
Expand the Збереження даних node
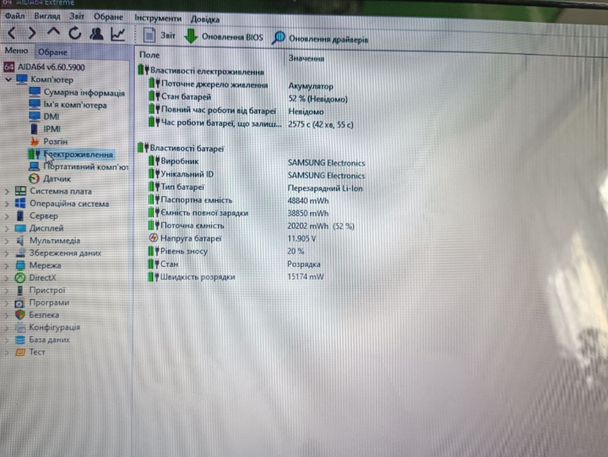point(7,253)
